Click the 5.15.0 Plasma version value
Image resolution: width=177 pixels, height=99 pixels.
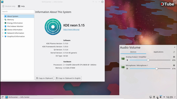(x=66, y=43)
